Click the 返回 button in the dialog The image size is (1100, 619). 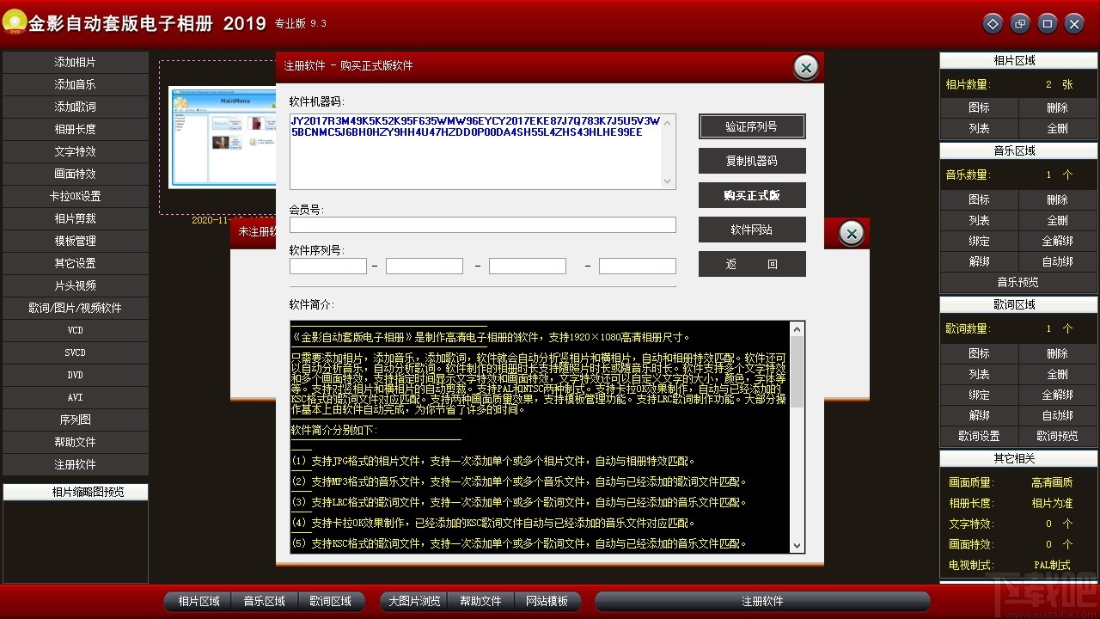click(752, 264)
